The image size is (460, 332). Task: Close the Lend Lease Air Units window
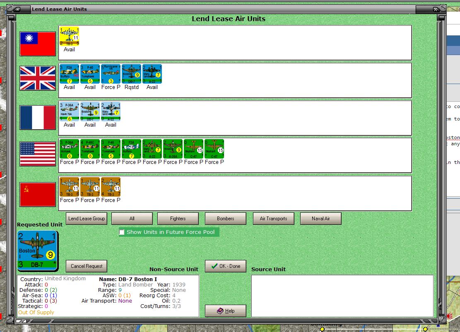(436, 10)
